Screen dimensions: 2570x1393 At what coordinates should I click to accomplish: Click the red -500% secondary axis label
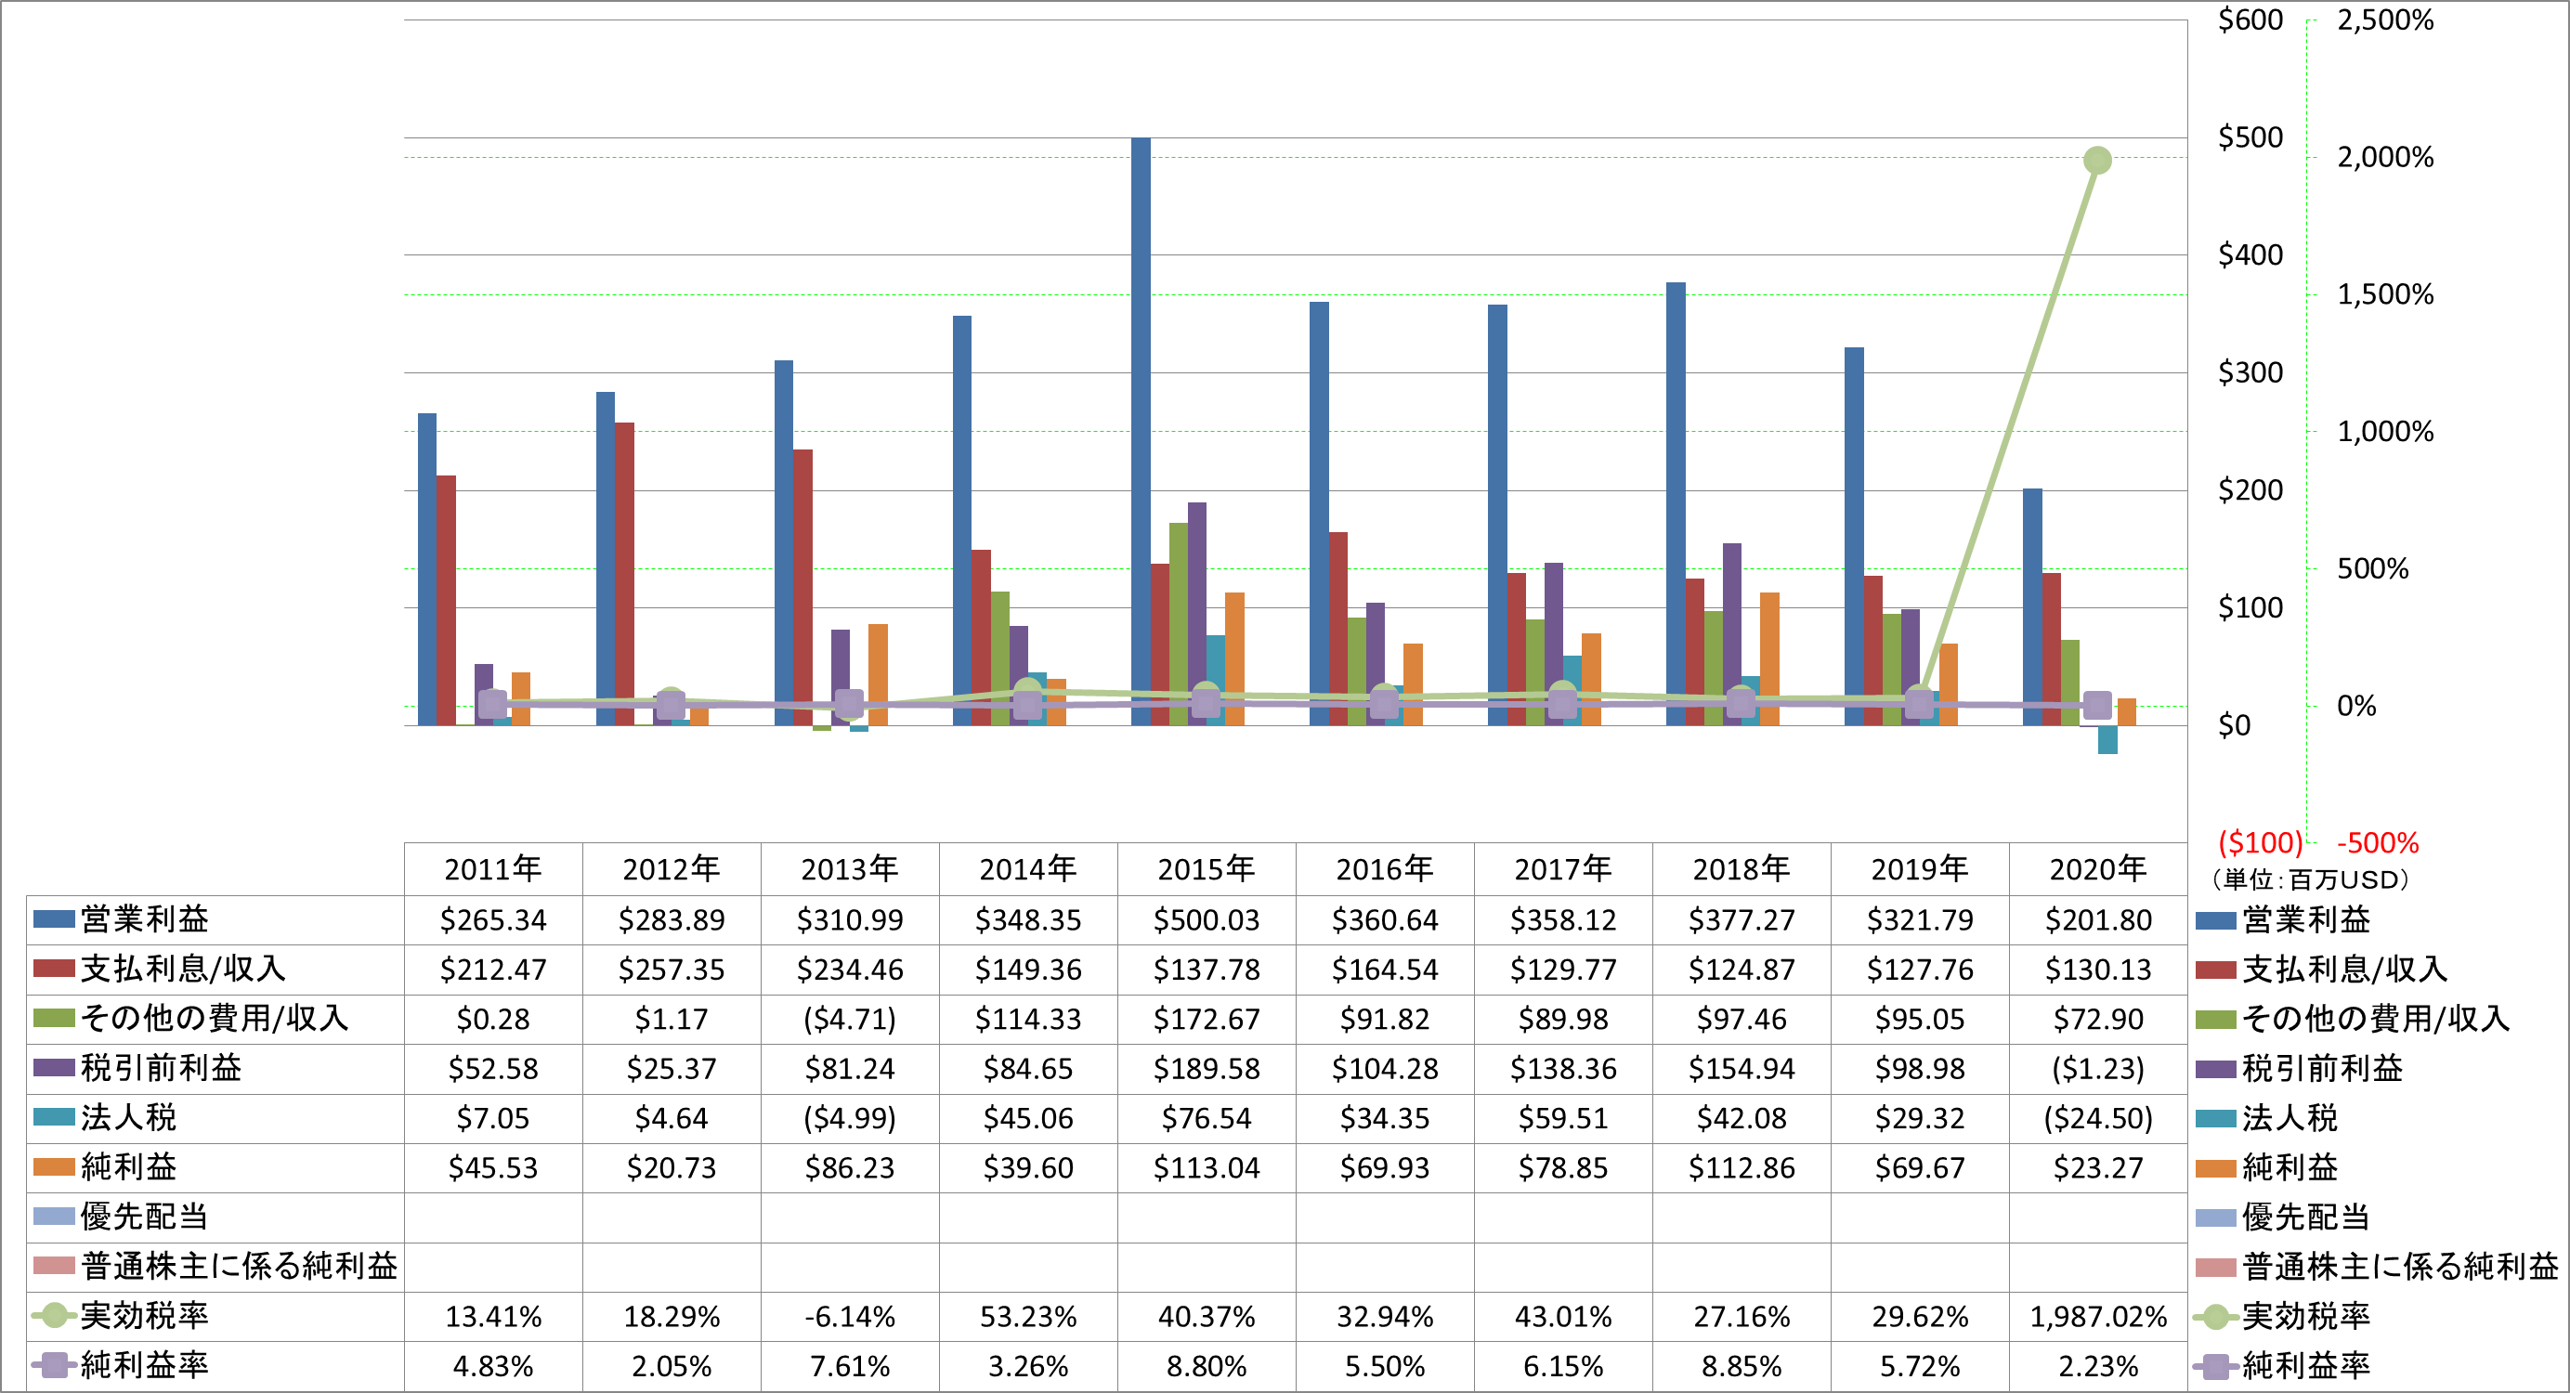pos(2378,842)
